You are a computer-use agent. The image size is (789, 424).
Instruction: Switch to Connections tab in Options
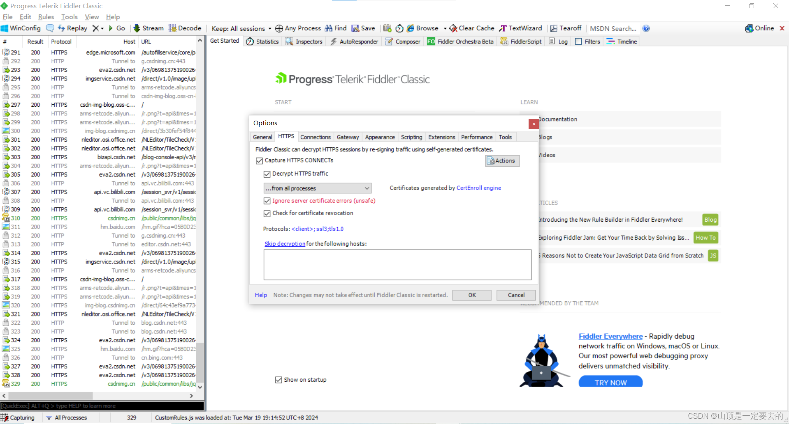316,137
